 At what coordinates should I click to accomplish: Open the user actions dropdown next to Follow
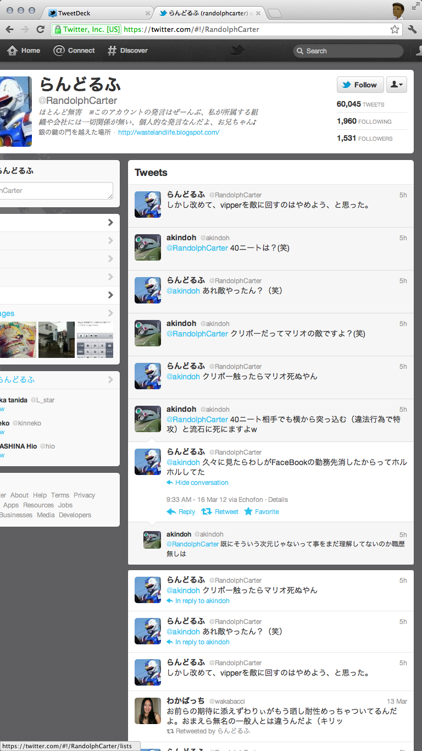tap(397, 85)
